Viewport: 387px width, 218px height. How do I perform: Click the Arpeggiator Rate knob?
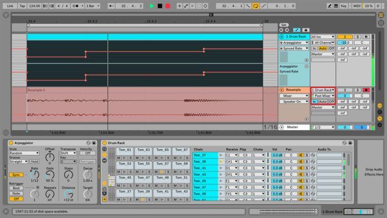[x=34, y=175]
